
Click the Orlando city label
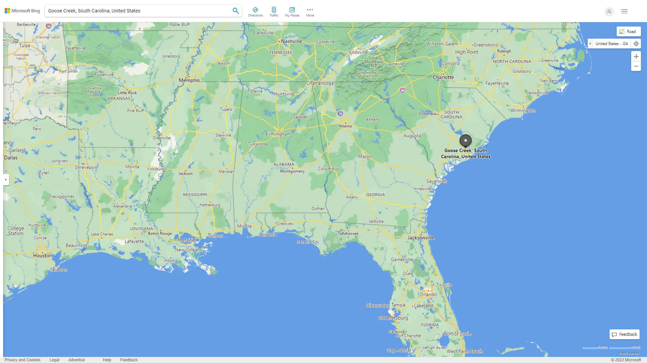pos(428,294)
